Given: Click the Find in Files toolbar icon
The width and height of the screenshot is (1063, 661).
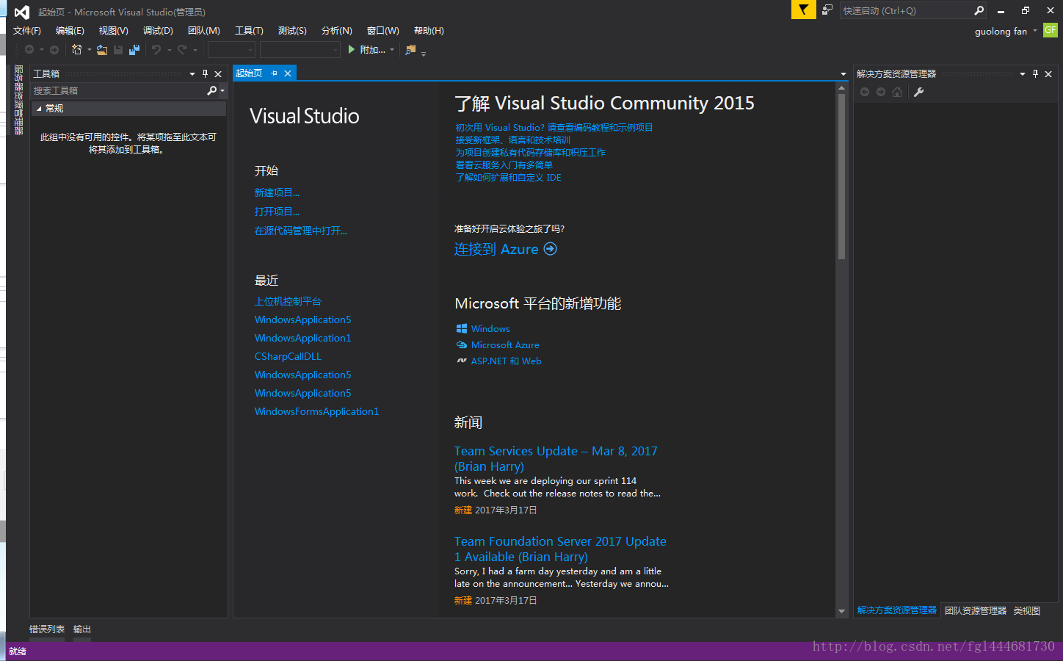Looking at the screenshot, I should click(410, 50).
